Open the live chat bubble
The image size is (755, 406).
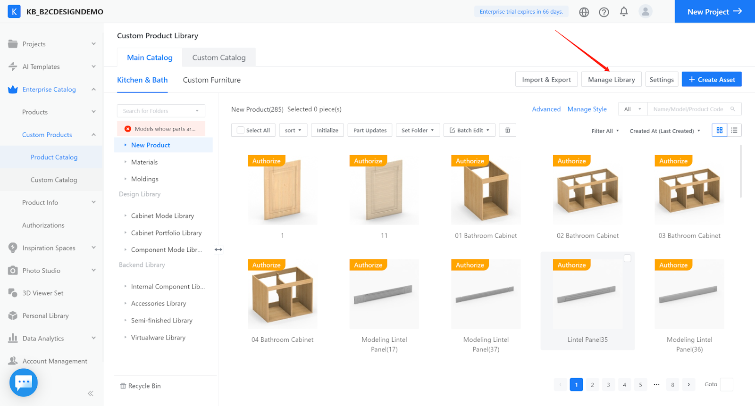24,382
